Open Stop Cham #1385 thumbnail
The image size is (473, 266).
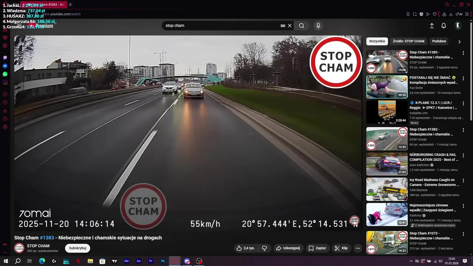387,61
